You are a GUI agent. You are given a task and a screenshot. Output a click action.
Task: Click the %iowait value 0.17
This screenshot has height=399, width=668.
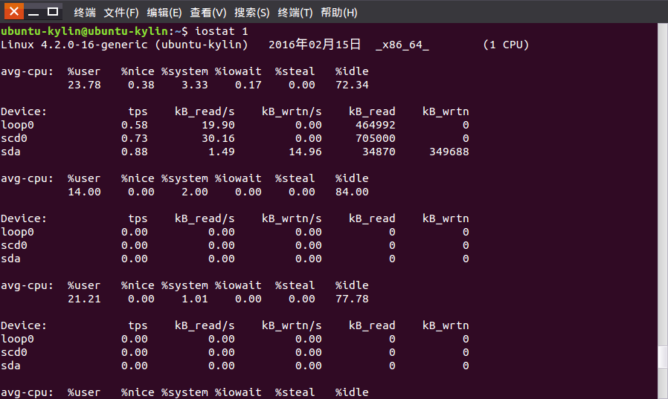click(x=248, y=85)
